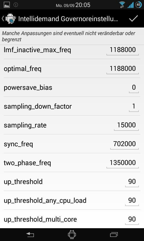The height and width of the screenshot is (241, 144).
Task: Edit the up_threshold_multi_core value
Action: tap(132, 219)
